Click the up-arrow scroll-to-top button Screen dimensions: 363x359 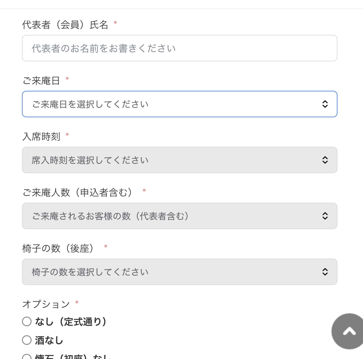349,331
